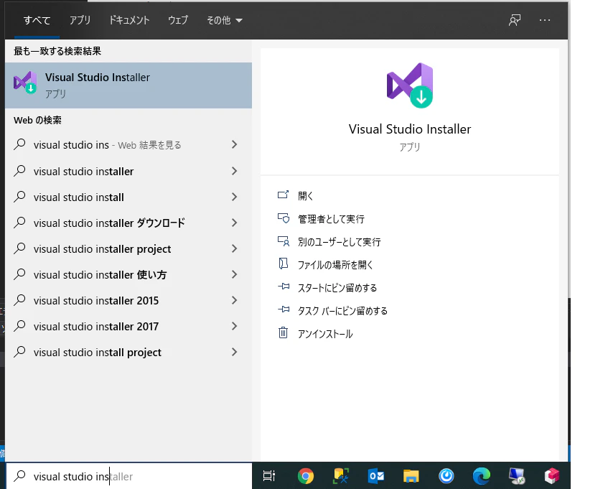Click the large Visual Studio Installer logo
The width and height of the screenshot is (603, 489).
410,85
